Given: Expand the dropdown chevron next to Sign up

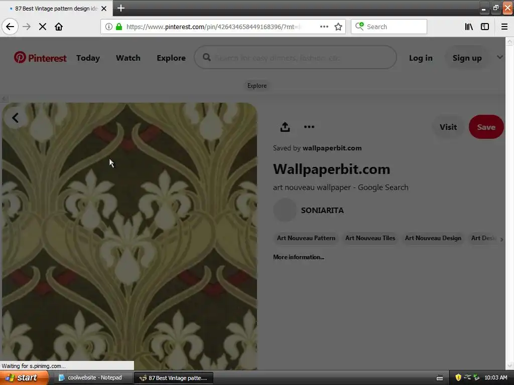Looking at the screenshot, I should click(x=499, y=57).
